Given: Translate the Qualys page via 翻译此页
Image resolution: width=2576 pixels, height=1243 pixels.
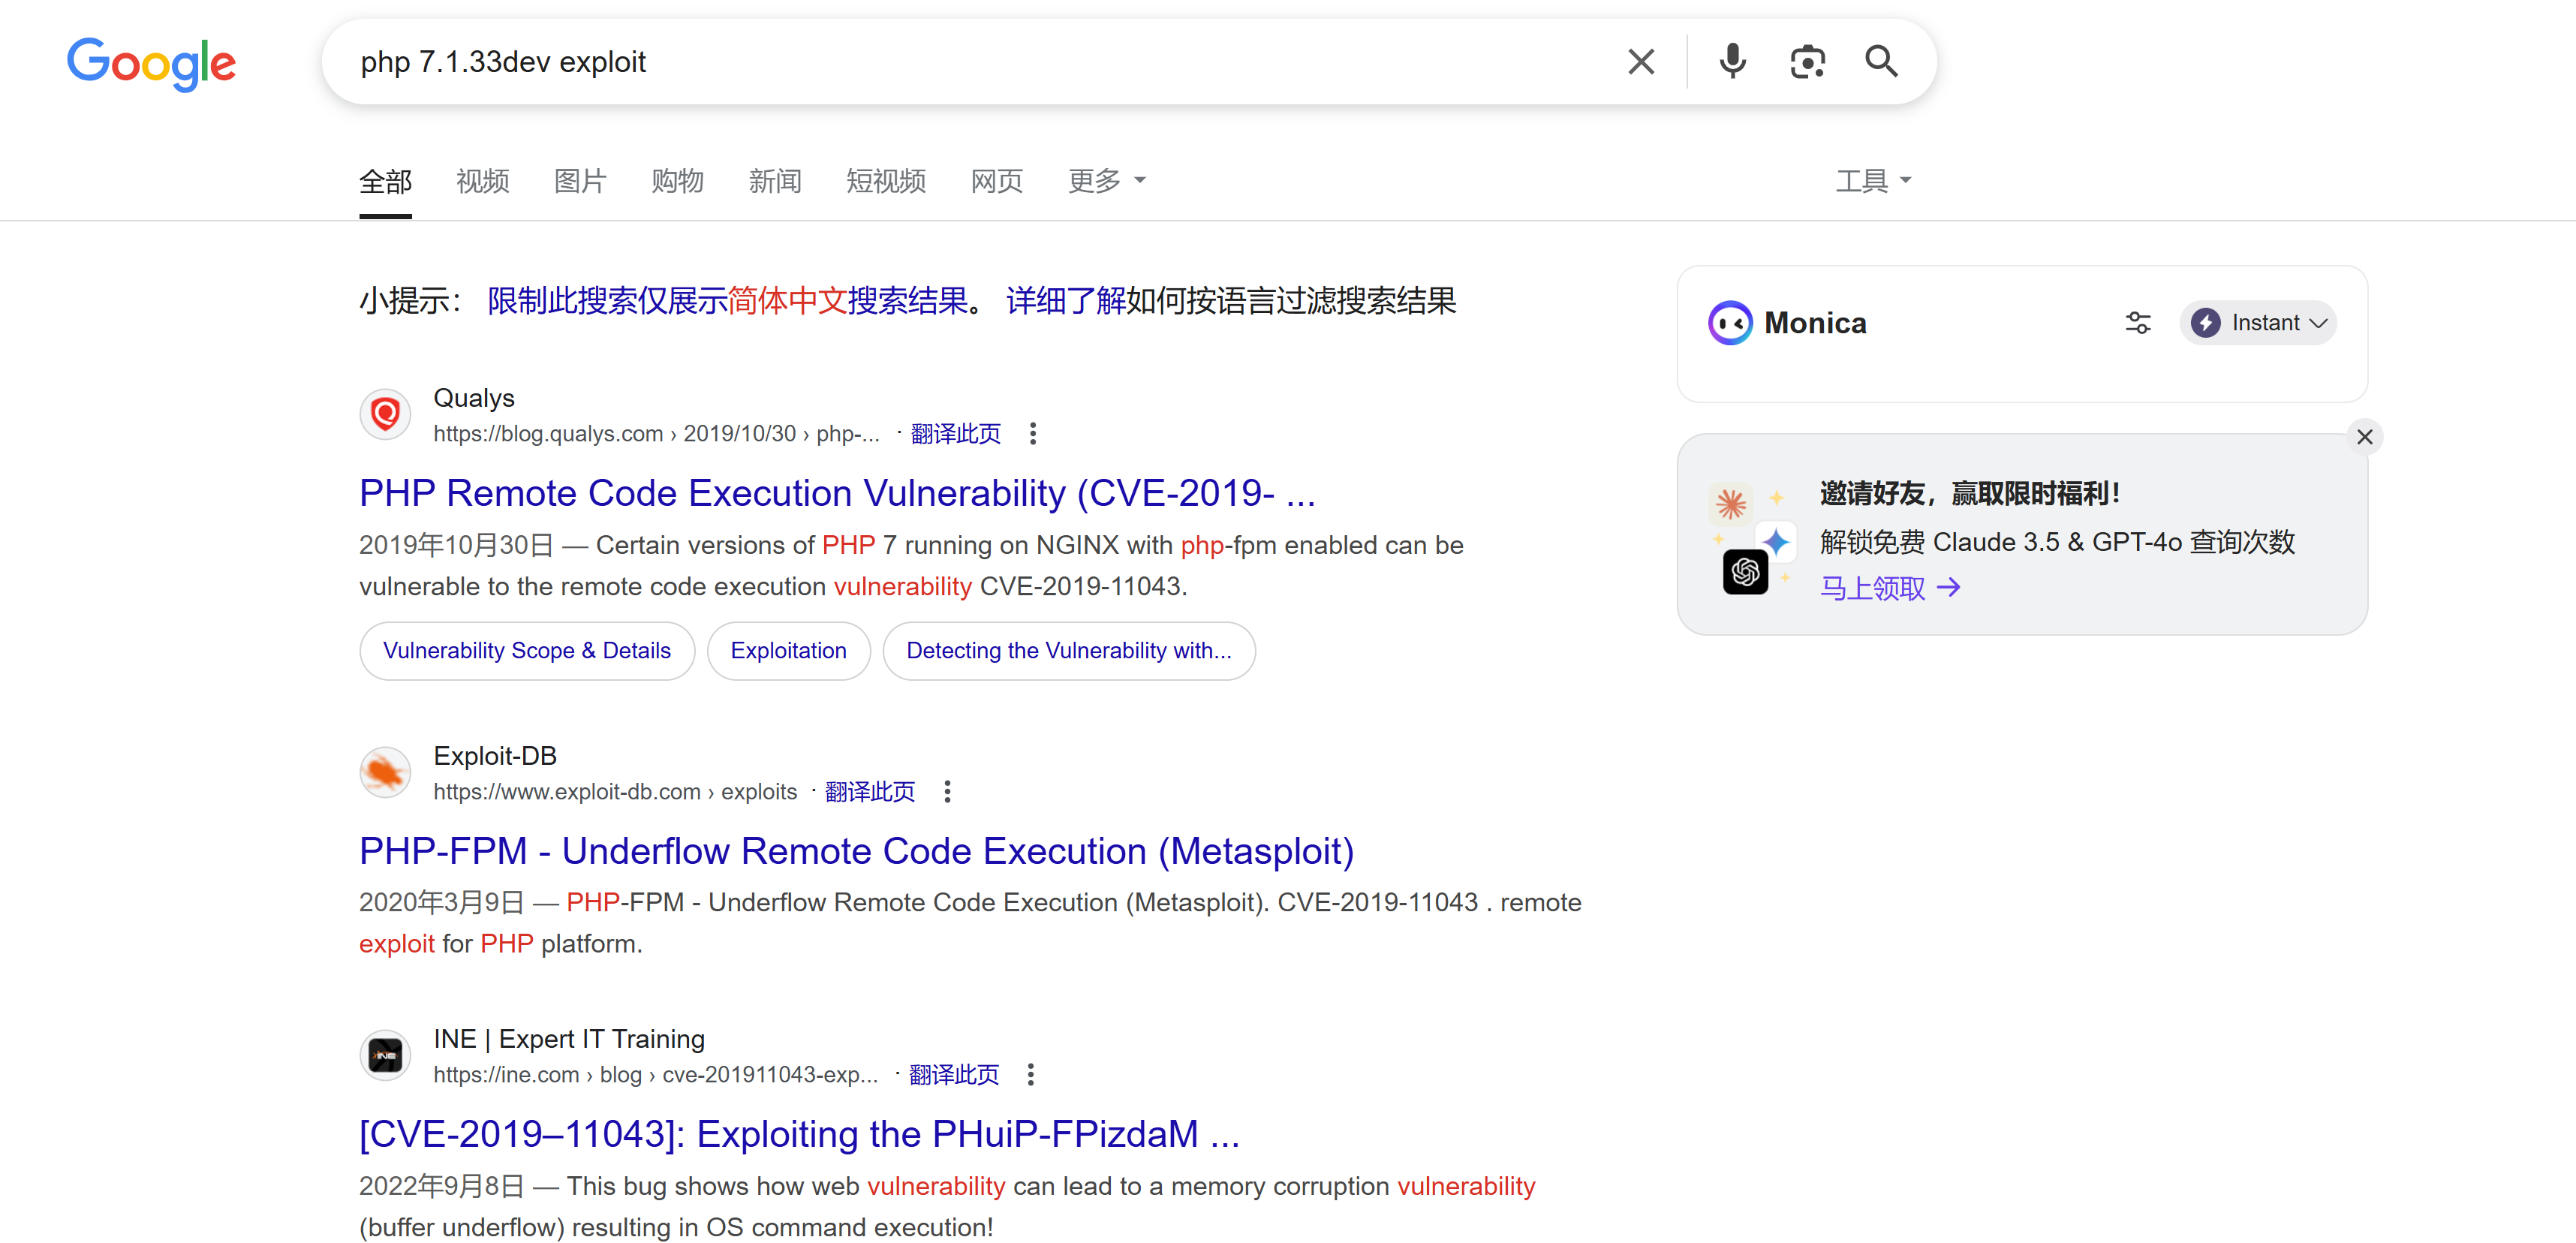Looking at the screenshot, I should point(955,434).
